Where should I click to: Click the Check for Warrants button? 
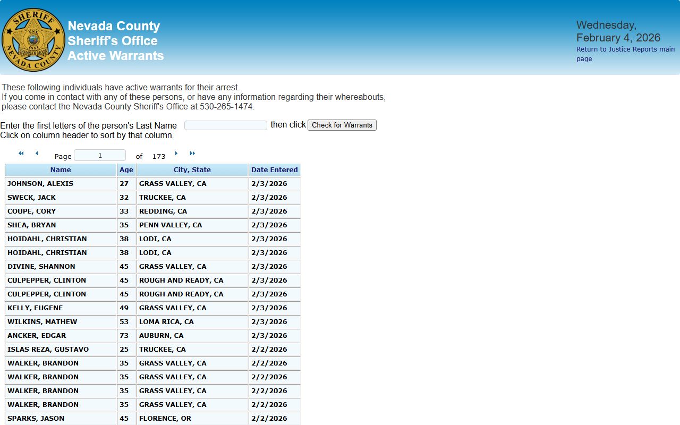(x=342, y=125)
